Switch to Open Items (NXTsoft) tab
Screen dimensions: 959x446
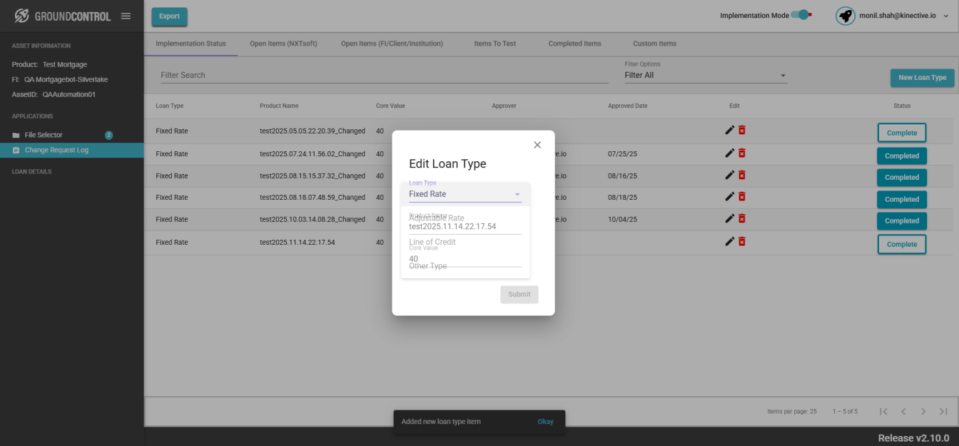pyautogui.click(x=283, y=44)
